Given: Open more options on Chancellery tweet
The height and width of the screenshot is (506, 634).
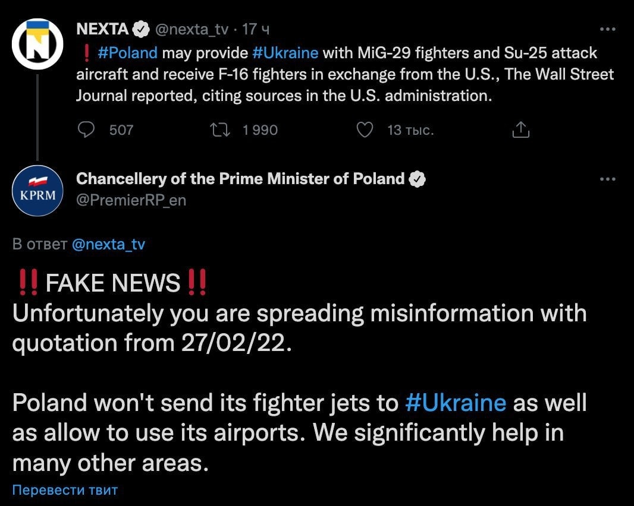Looking at the screenshot, I should click(607, 179).
